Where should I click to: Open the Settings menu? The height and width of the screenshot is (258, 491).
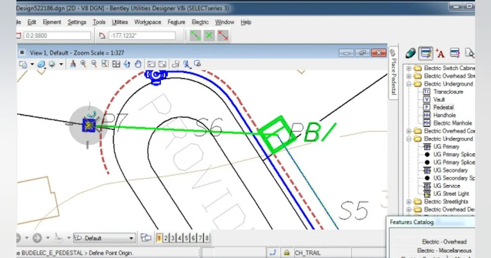pyautogui.click(x=77, y=22)
